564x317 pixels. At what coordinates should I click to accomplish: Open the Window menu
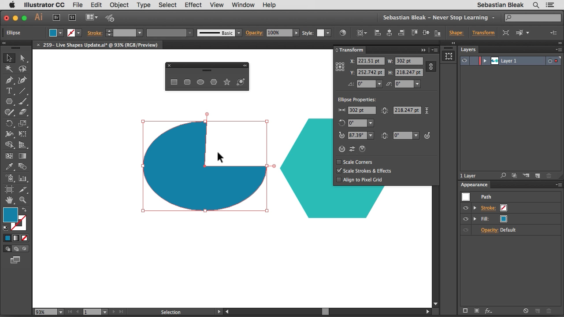point(243,5)
